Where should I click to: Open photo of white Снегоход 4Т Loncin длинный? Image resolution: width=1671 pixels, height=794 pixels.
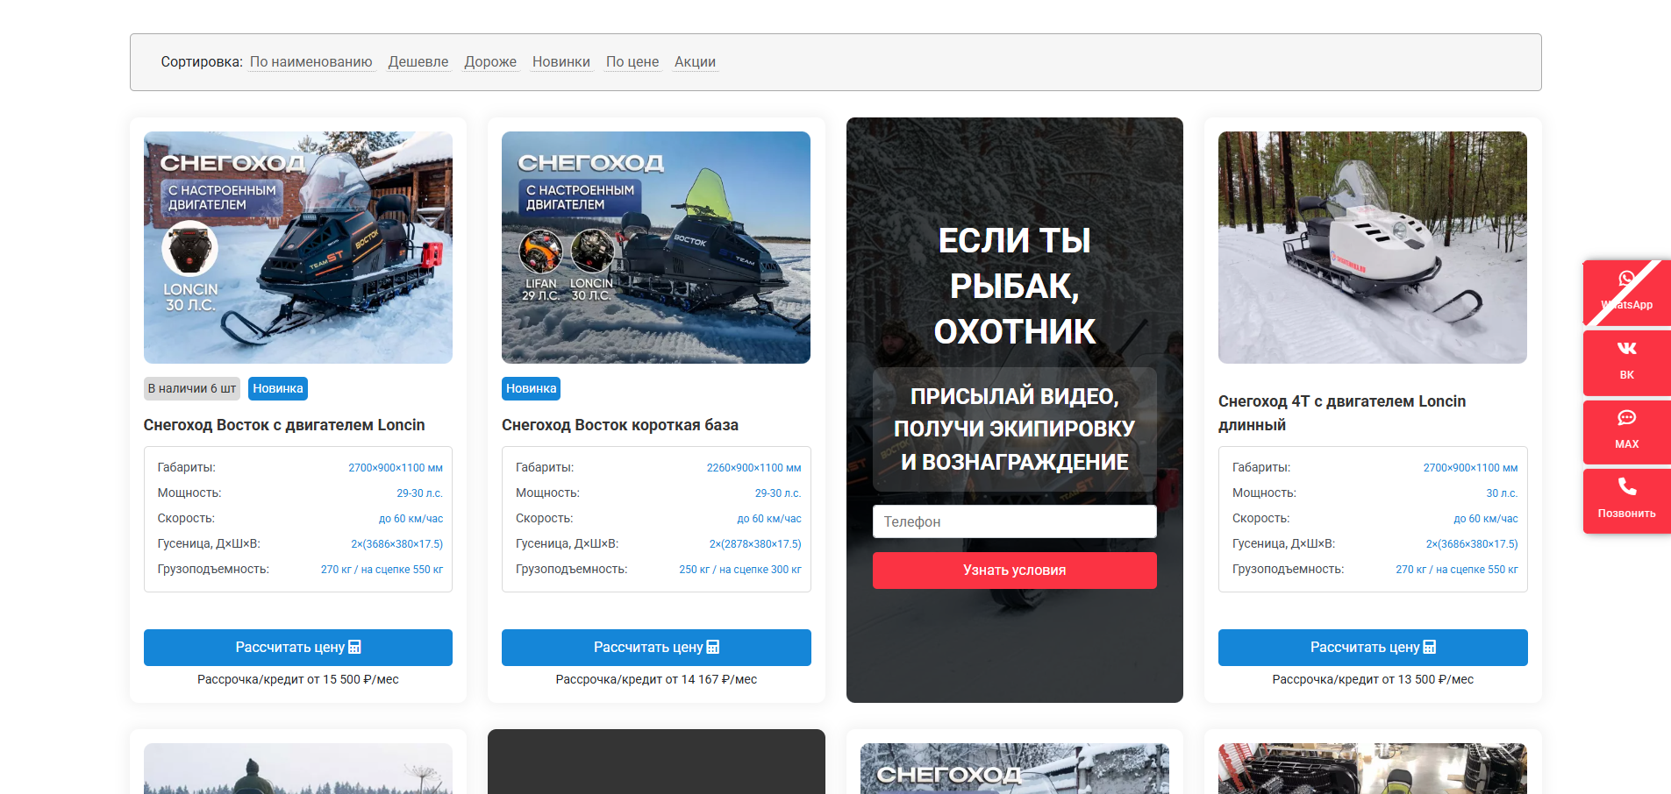[x=1373, y=248]
